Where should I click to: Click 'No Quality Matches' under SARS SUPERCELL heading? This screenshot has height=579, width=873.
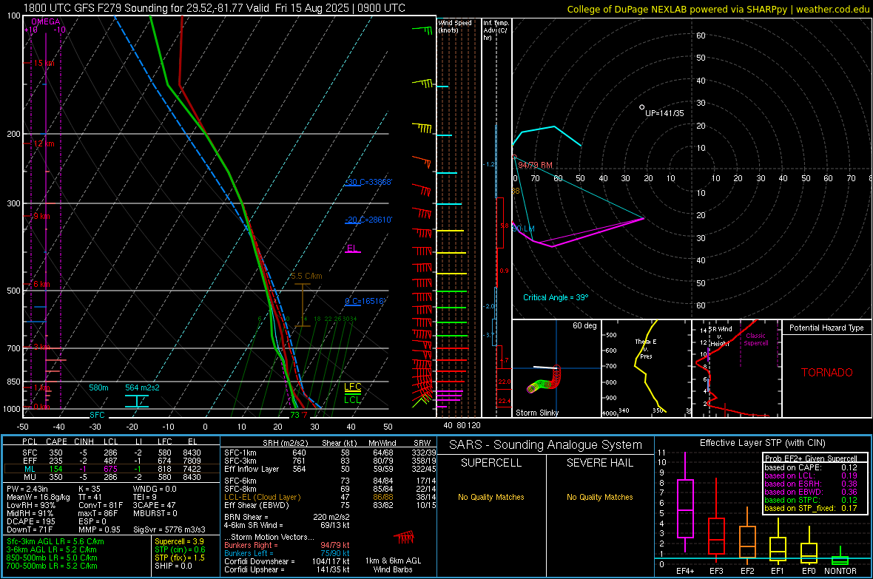click(x=491, y=497)
